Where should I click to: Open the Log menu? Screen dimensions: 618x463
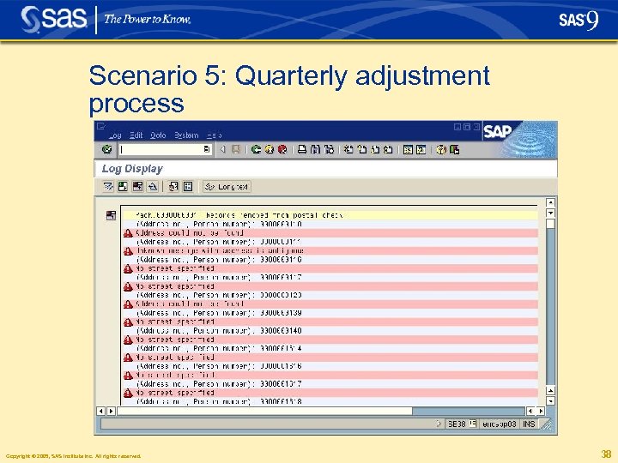coord(115,135)
